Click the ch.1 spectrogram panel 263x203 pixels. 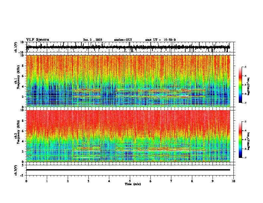pyautogui.click(x=128, y=81)
